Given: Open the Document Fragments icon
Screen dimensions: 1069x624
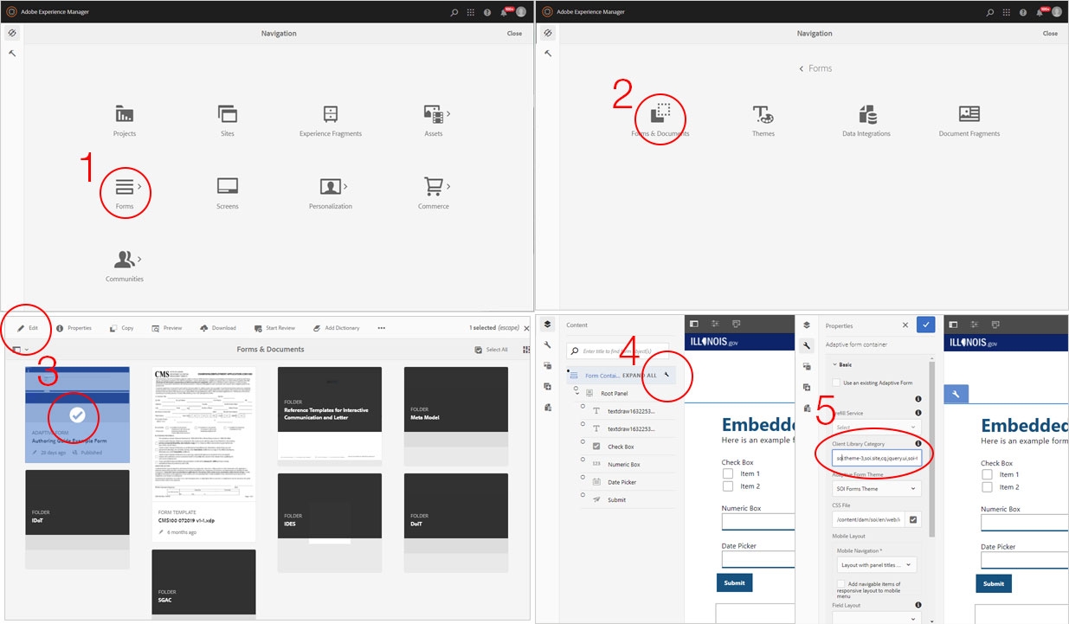Looking at the screenshot, I should click(969, 113).
